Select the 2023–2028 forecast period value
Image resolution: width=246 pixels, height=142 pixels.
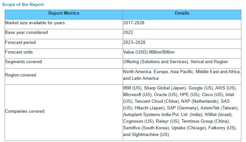134,43
